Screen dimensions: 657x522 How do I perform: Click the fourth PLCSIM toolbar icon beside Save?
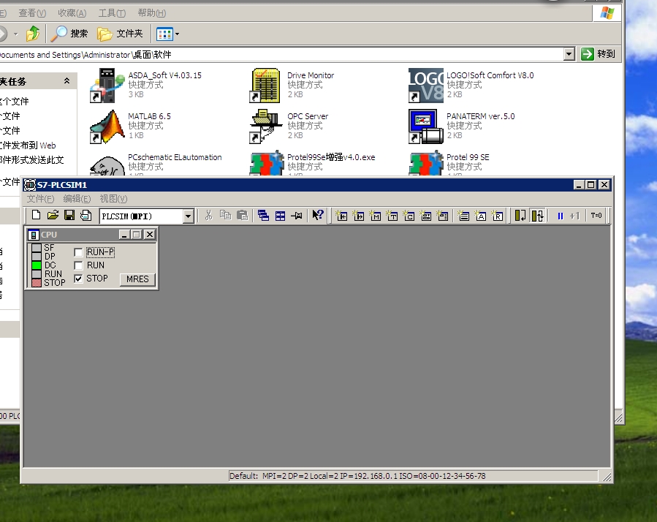coord(86,216)
